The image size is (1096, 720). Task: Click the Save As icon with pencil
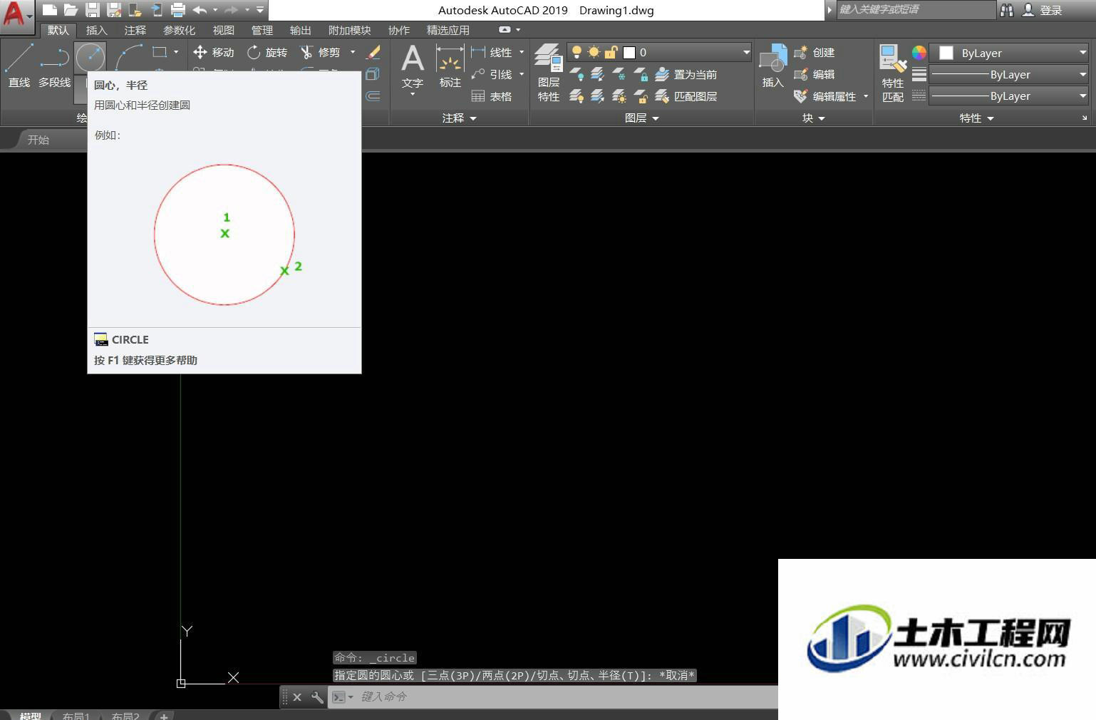point(113,10)
